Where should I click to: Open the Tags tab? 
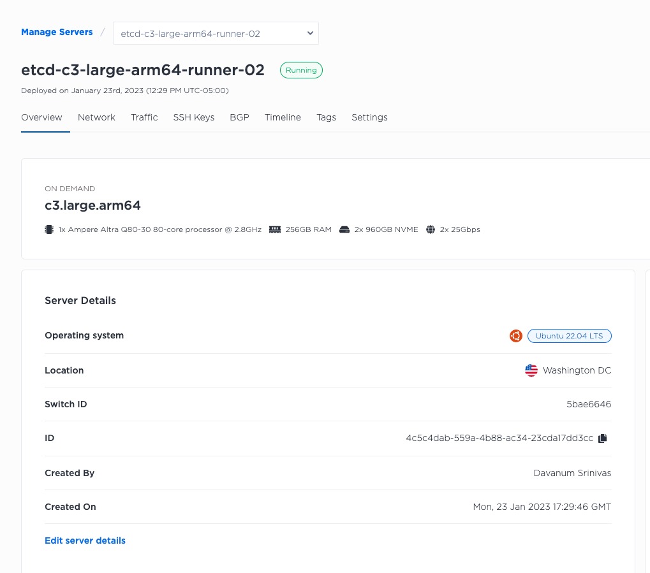pos(326,117)
